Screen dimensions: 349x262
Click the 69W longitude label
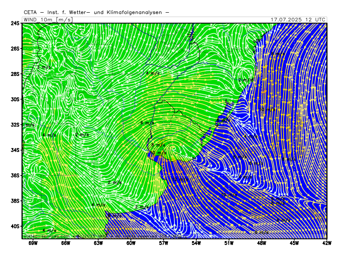33,243
